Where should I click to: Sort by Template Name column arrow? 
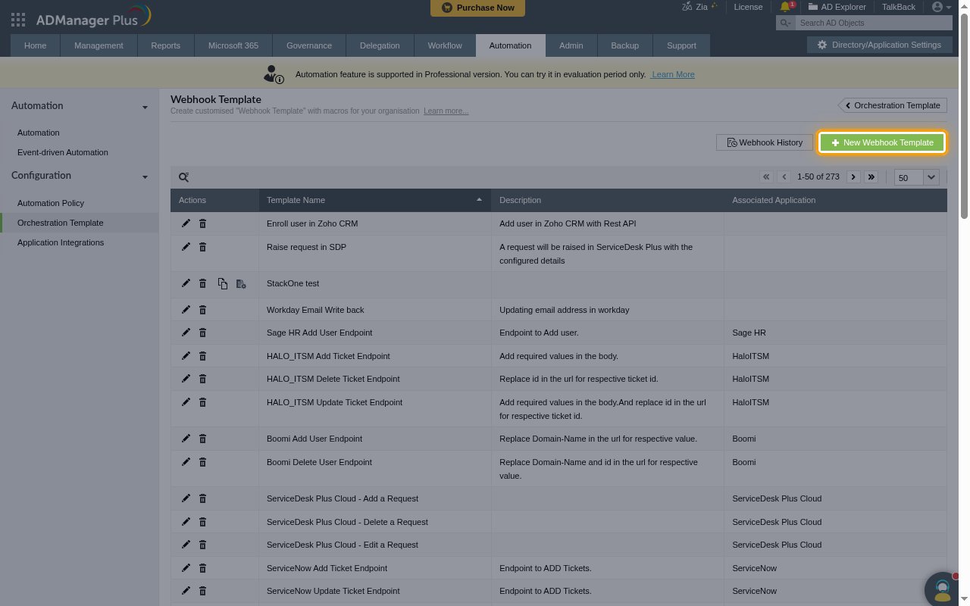point(479,200)
